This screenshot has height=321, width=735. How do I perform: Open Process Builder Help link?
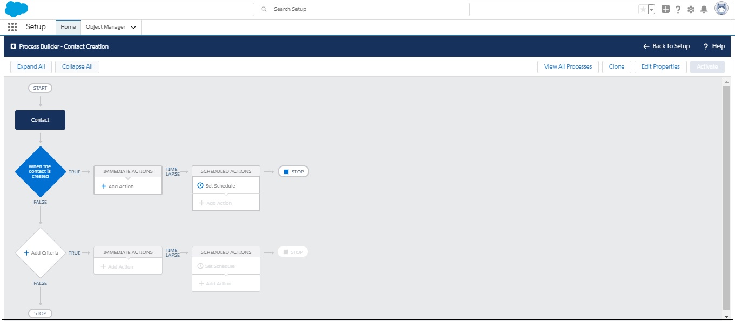coord(714,46)
